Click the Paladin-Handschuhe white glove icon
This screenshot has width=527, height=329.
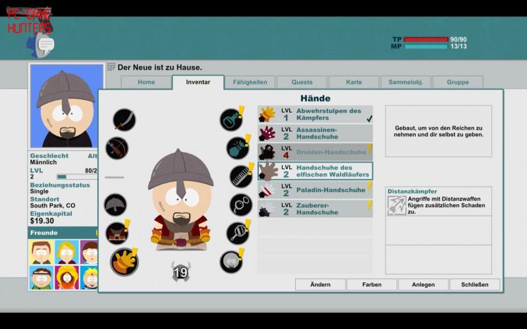click(267, 190)
